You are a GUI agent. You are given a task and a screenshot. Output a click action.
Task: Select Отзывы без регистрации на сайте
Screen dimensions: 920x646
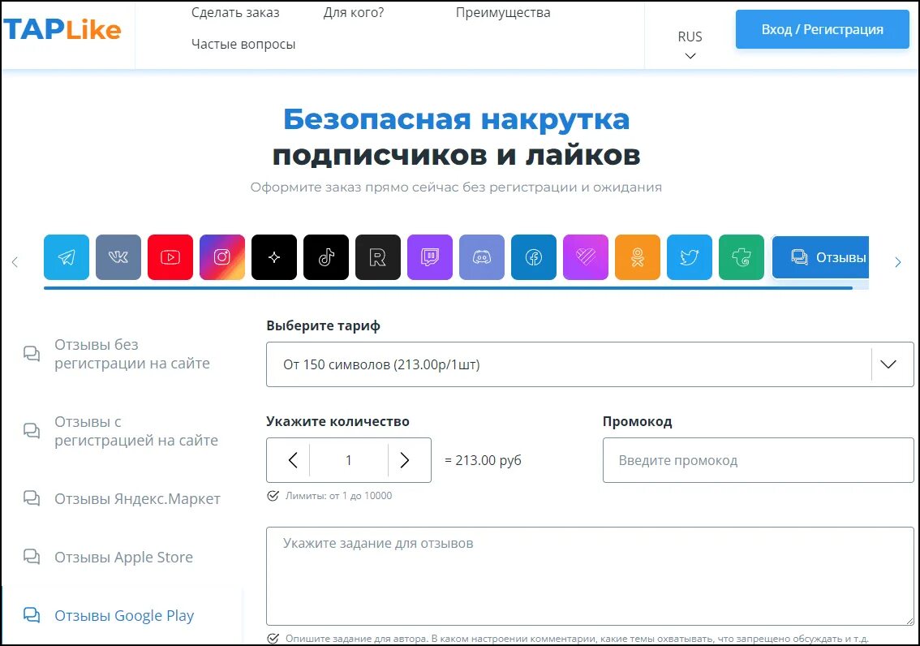(132, 354)
